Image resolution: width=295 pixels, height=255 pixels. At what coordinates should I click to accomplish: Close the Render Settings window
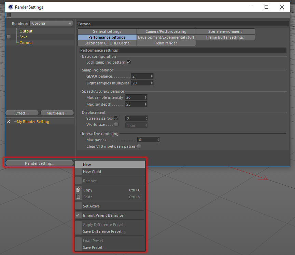coord(282,7)
